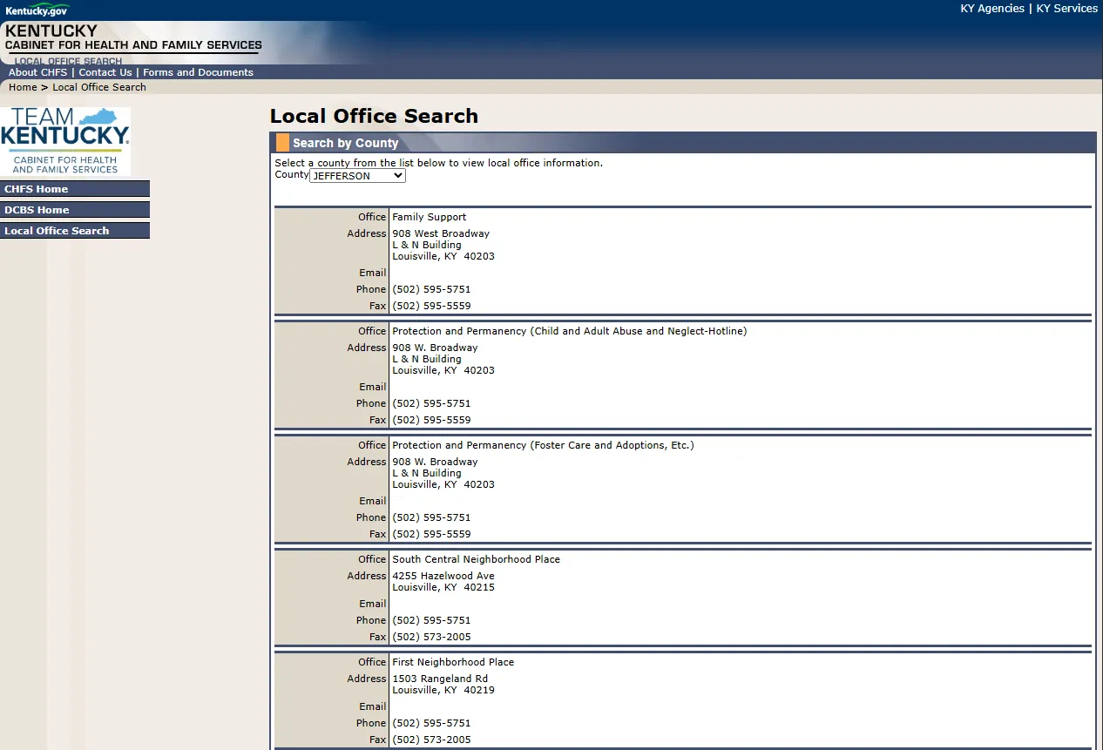Click address 4255 Hazelwood Ave
The height and width of the screenshot is (750, 1103).
point(443,576)
